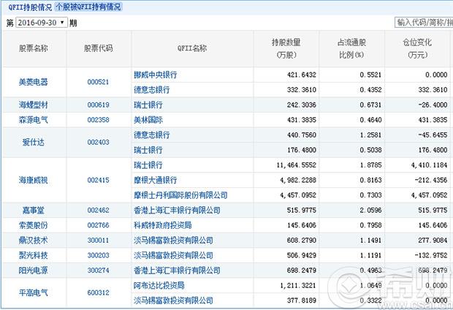Open stock code link 002766
Screen dimensions: 453x310
pos(98,225)
